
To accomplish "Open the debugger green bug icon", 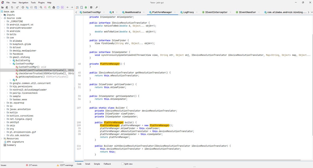I will [86, 7].
